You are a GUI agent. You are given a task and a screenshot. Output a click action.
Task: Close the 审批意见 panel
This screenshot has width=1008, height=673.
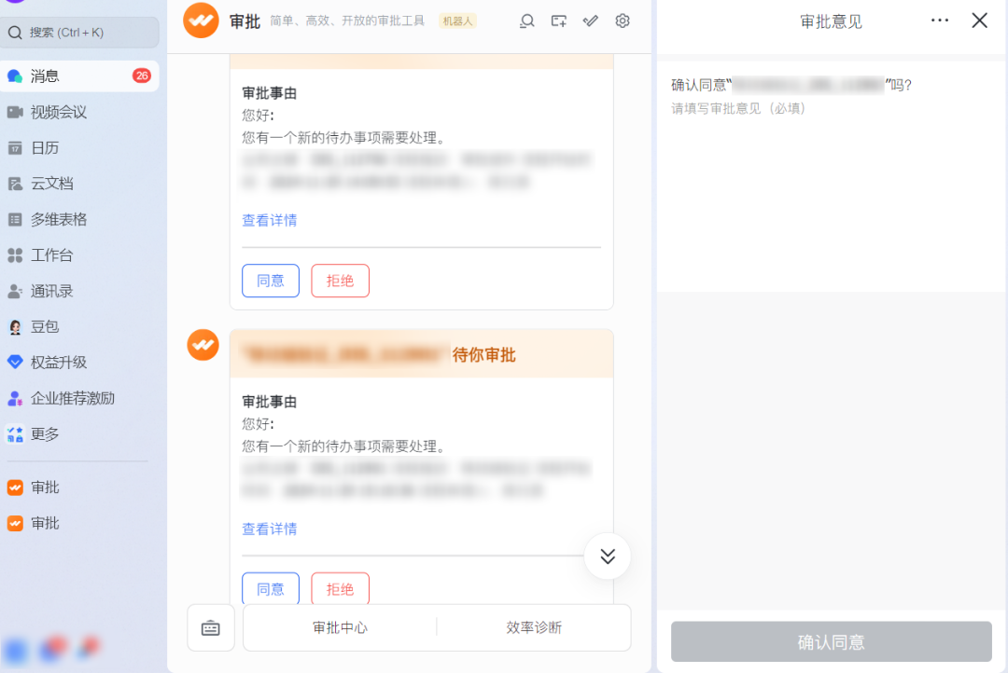click(979, 21)
